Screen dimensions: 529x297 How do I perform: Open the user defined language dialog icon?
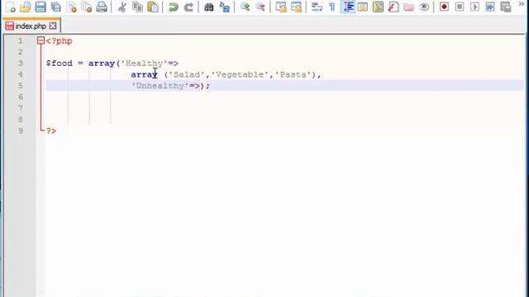pos(363,7)
